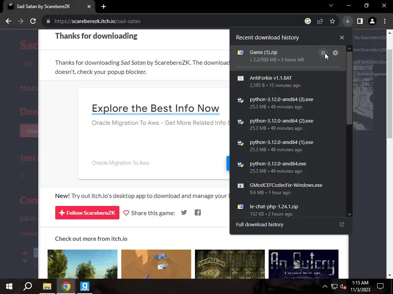
Task: Click the heart icon next to Share this game
Action: [x=126, y=213]
